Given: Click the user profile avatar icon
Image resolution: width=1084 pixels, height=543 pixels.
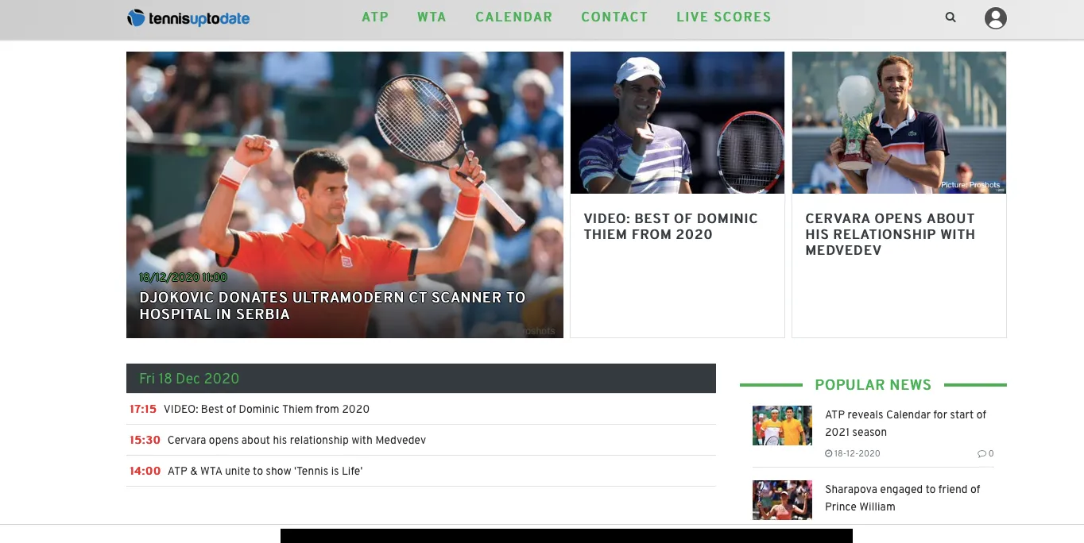Looking at the screenshot, I should (995, 17).
